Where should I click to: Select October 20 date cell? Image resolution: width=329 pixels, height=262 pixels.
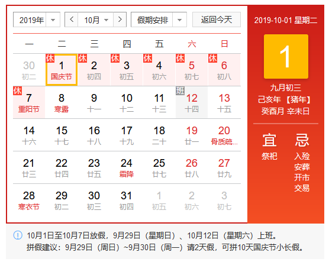pos(224,135)
